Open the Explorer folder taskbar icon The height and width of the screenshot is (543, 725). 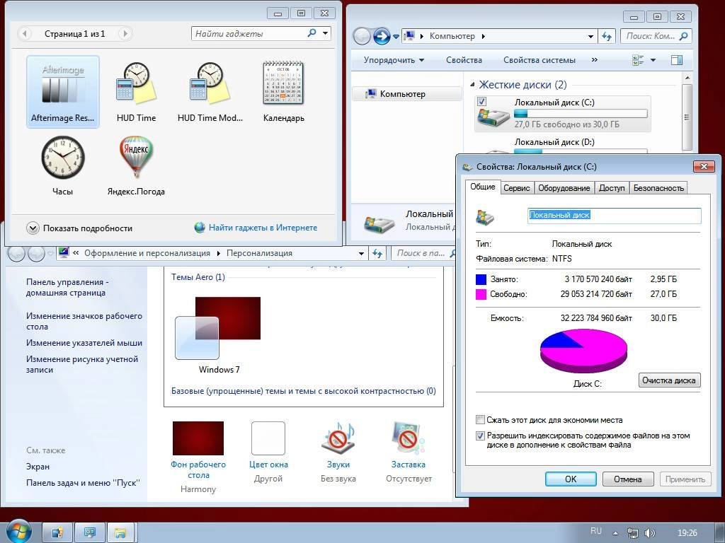point(121,532)
